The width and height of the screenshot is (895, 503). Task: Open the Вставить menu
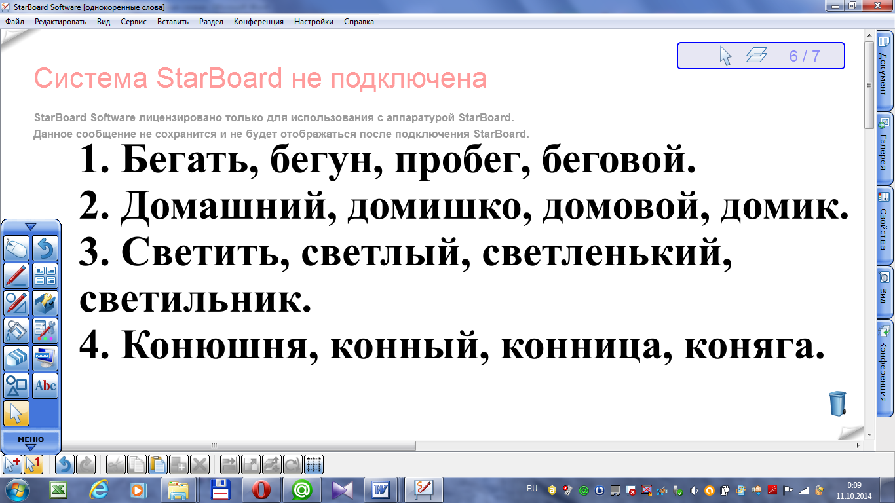(x=173, y=22)
